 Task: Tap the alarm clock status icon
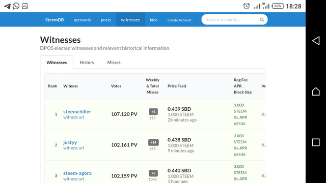(x=247, y=6)
